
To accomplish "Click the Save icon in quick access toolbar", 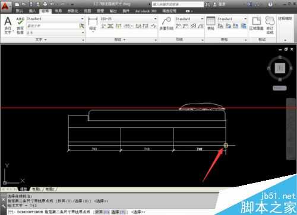I will point(31,4).
